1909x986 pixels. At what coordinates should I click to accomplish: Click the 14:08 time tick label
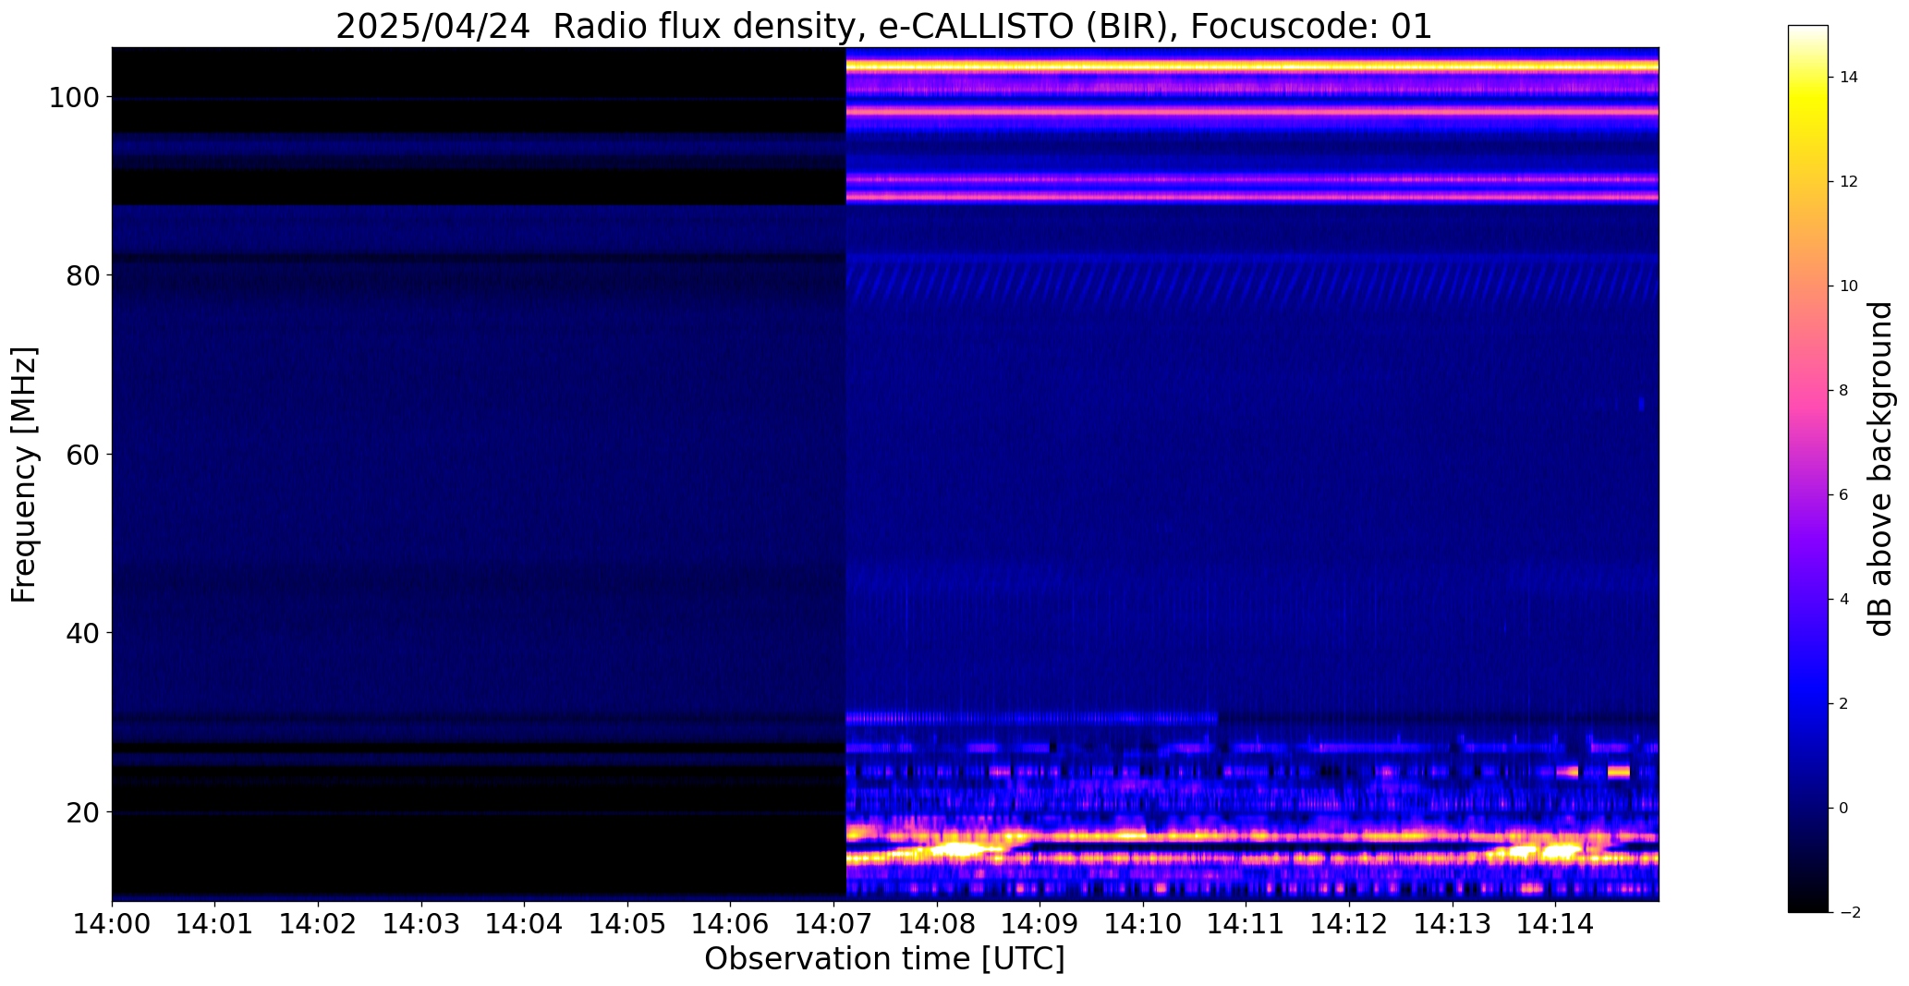[x=936, y=923]
